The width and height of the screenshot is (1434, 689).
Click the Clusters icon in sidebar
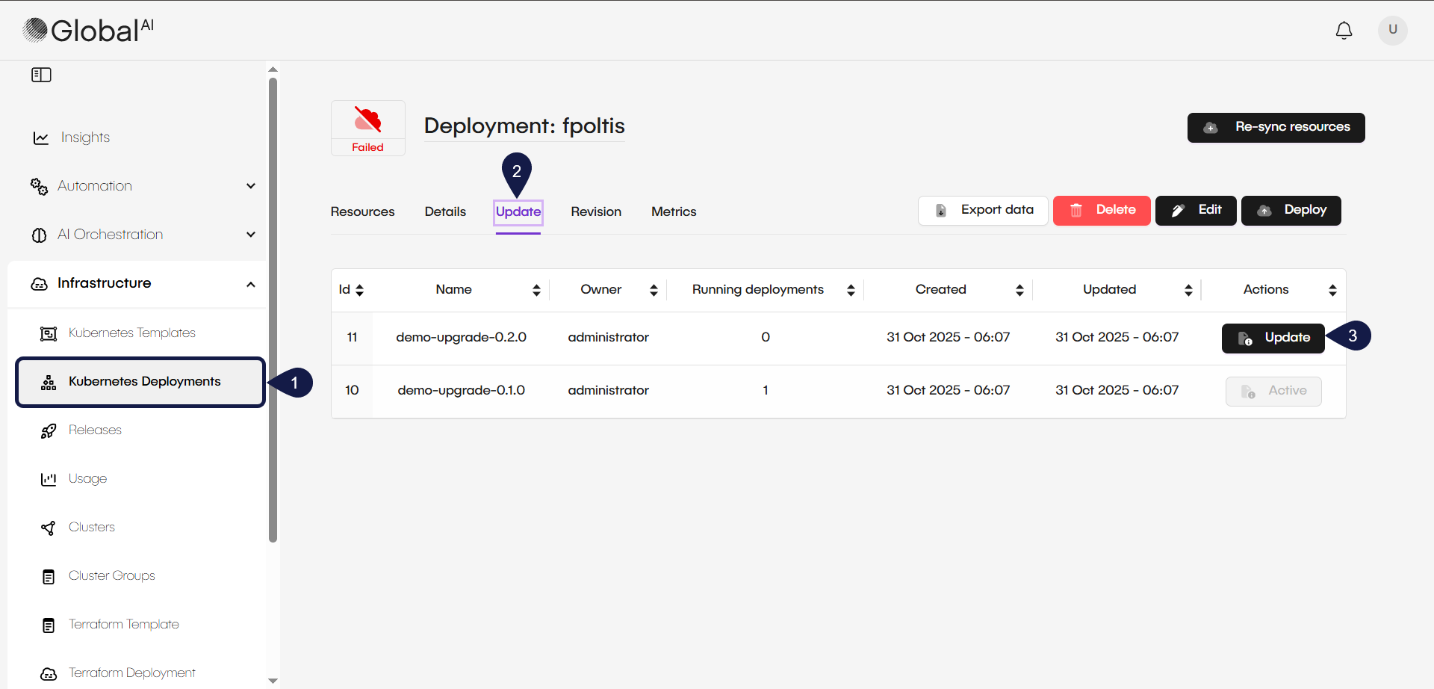[x=49, y=528]
